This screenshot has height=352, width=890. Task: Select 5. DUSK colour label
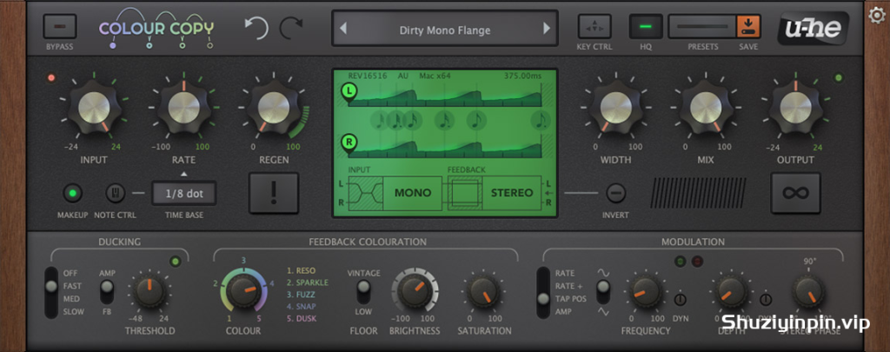(302, 318)
